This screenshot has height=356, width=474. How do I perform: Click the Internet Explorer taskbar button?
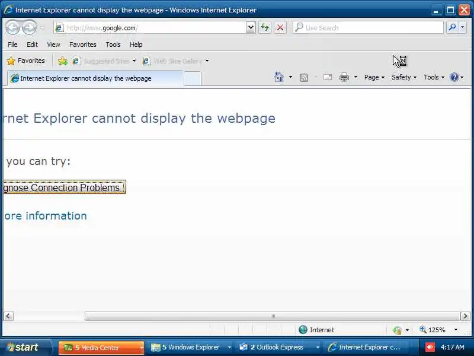[366, 348]
